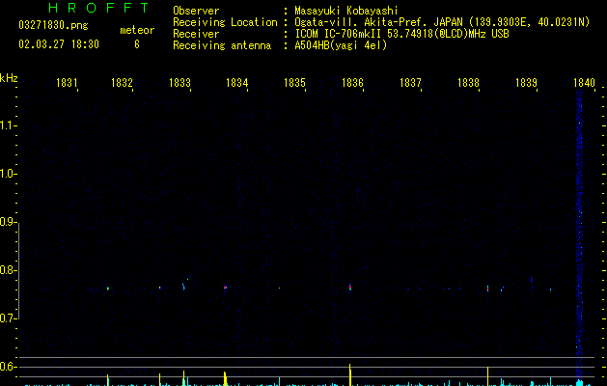This screenshot has width=607, height=386.
Task: Click the 0.9 kHz frequency tick label
Action: tap(8, 222)
